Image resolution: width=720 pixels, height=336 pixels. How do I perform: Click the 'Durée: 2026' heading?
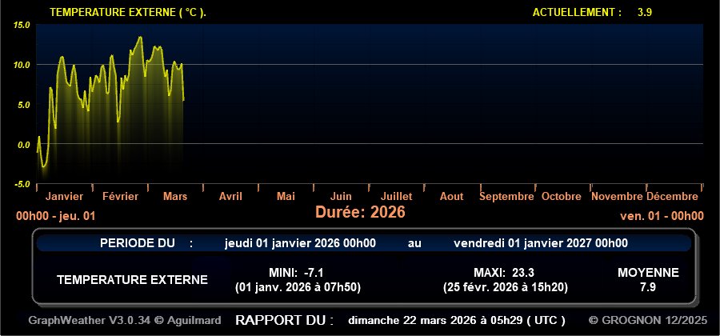tap(360, 212)
